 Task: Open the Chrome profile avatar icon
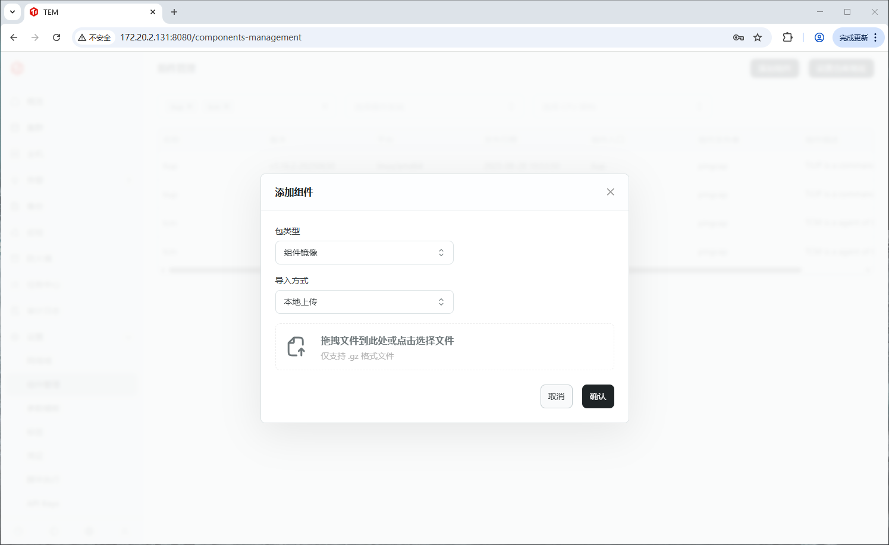click(x=819, y=37)
